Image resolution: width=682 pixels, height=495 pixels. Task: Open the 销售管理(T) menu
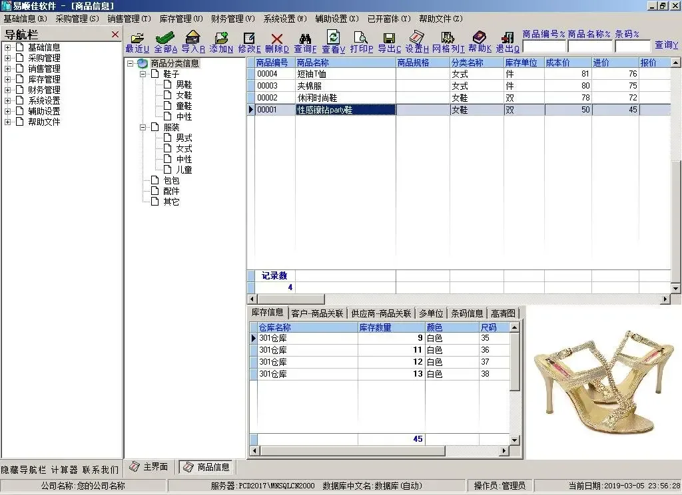tap(129, 19)
